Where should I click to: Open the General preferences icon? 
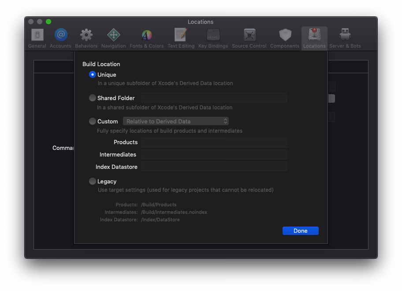point(37,35)
